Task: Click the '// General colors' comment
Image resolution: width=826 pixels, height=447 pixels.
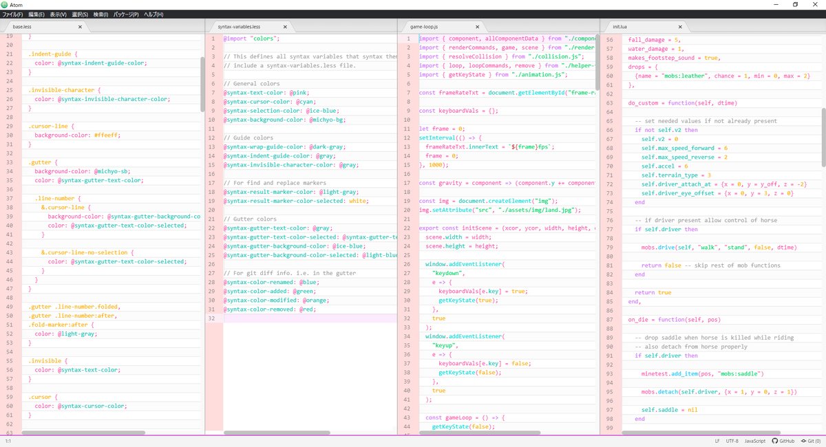Action: [251, 84]
